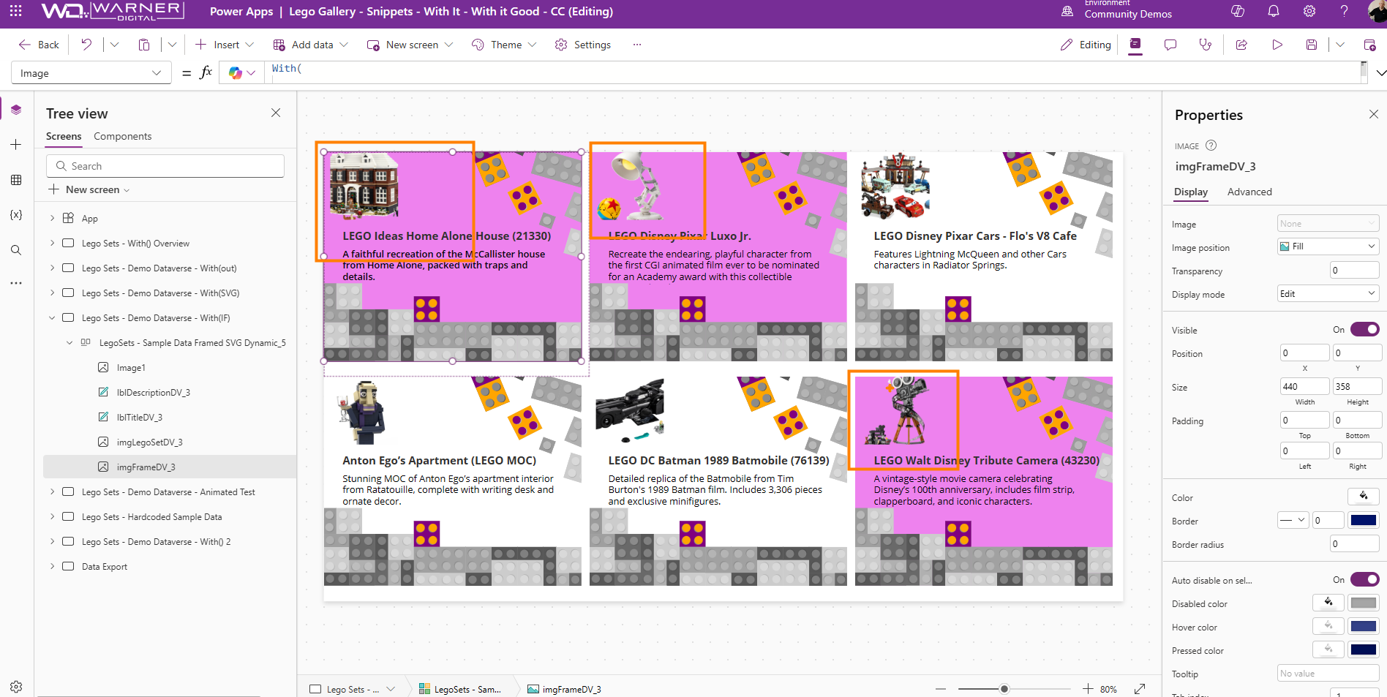Open the Theme menu
This screenshot has height=697, width=1387.
[505, 45]
